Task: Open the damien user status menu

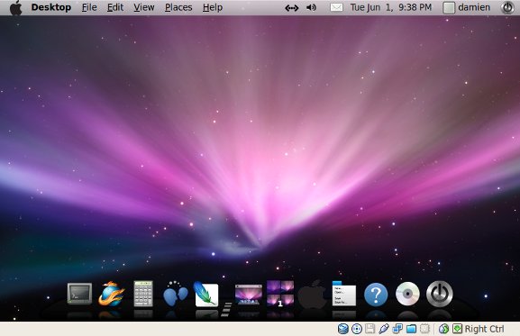Action: point(467,7)
